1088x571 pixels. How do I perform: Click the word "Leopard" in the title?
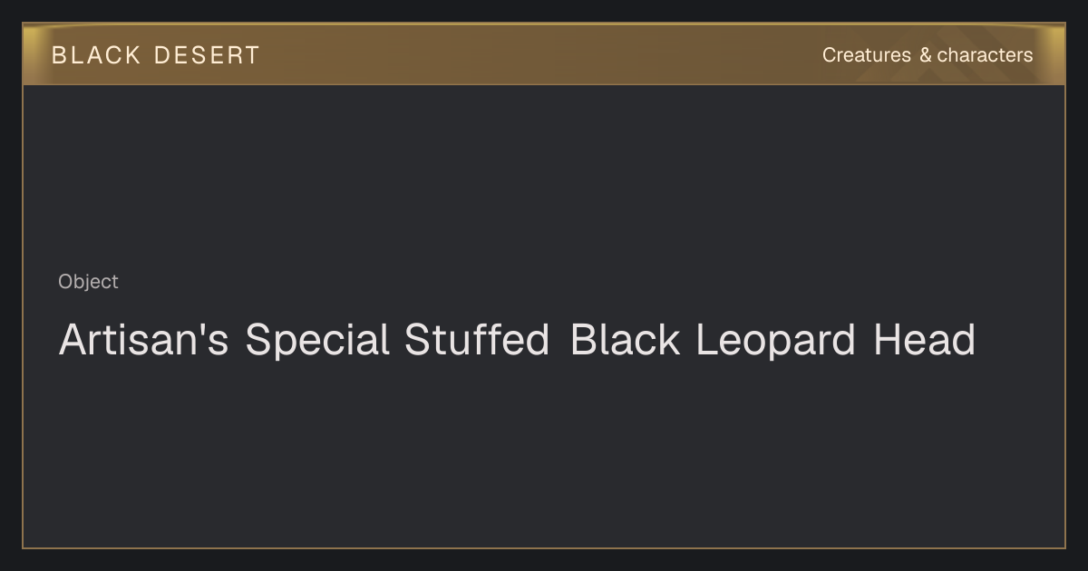point(776,341)
